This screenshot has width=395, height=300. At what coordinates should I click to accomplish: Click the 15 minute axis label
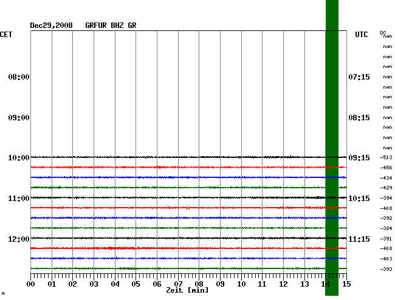pyautogui.click(x=346, y=284)
